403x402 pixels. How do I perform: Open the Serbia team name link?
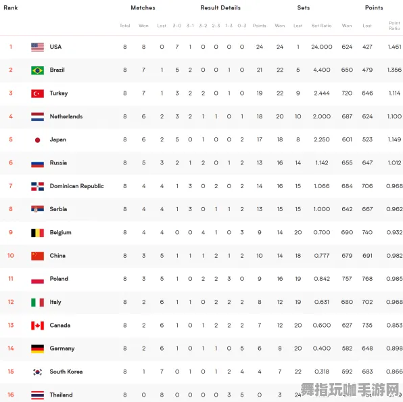[x=58, y=209]
